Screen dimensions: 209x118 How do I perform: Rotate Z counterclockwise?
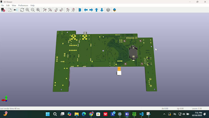(73, 10)
